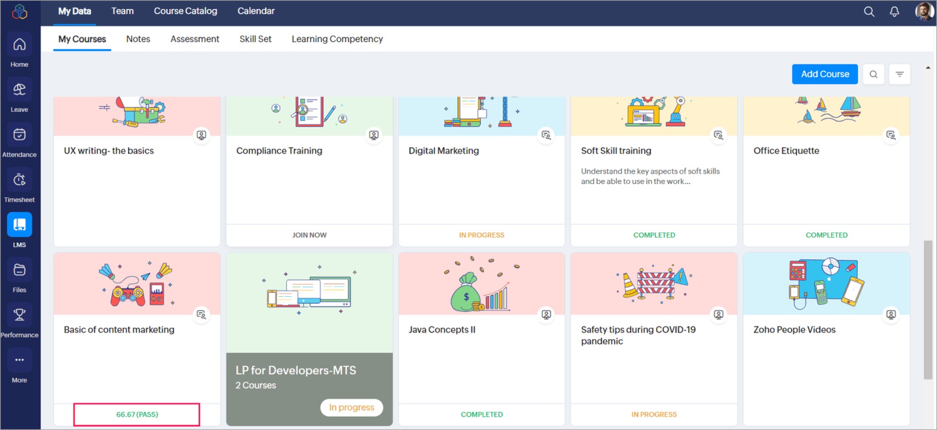Click course type icon on Basic of content marketing card
The height and width of the screenshot is (430, 937).
(202, 314)
